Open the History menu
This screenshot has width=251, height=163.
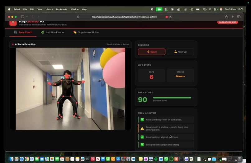(49, 9)
